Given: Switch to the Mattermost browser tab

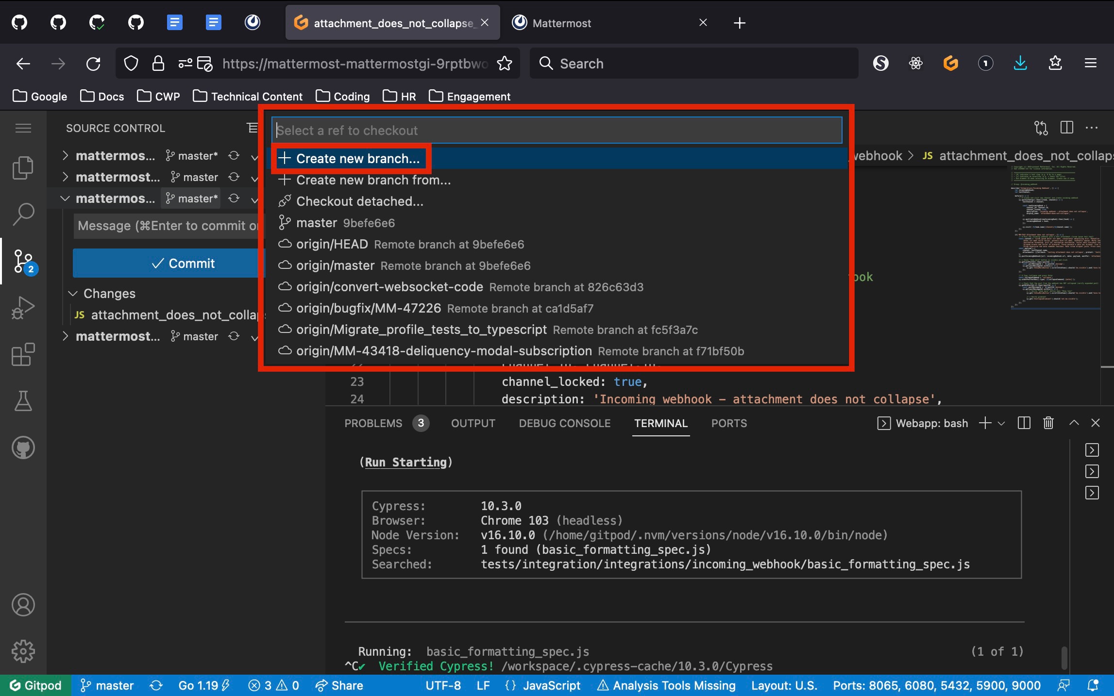Looking at the screenshot, I should (610, 23).
